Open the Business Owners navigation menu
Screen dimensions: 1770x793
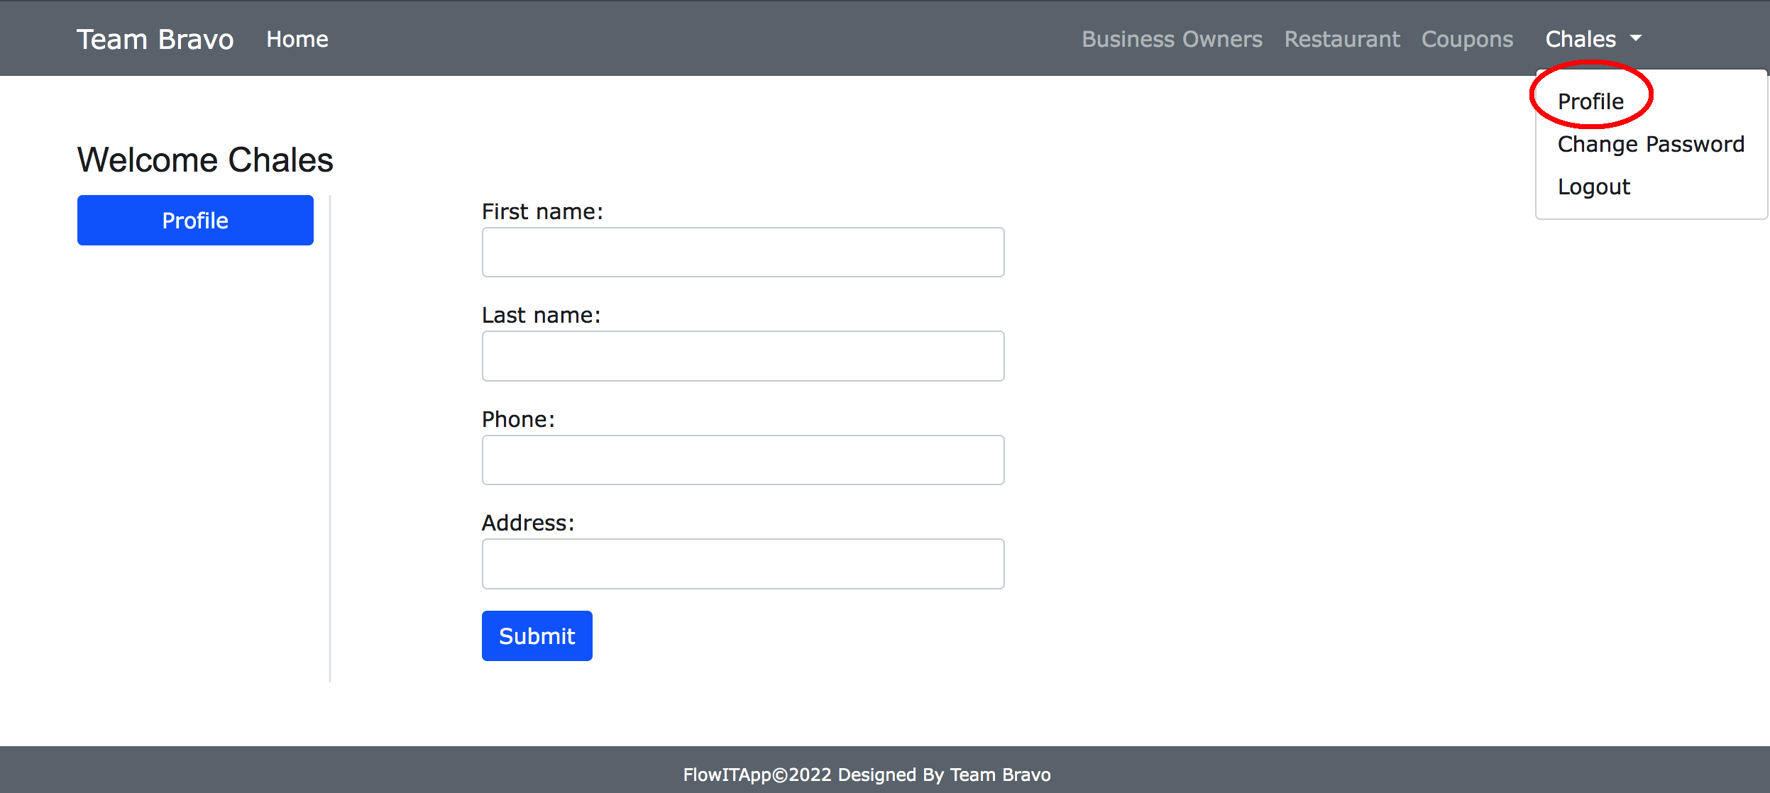pyautogui.click(x=1170, y=38)
